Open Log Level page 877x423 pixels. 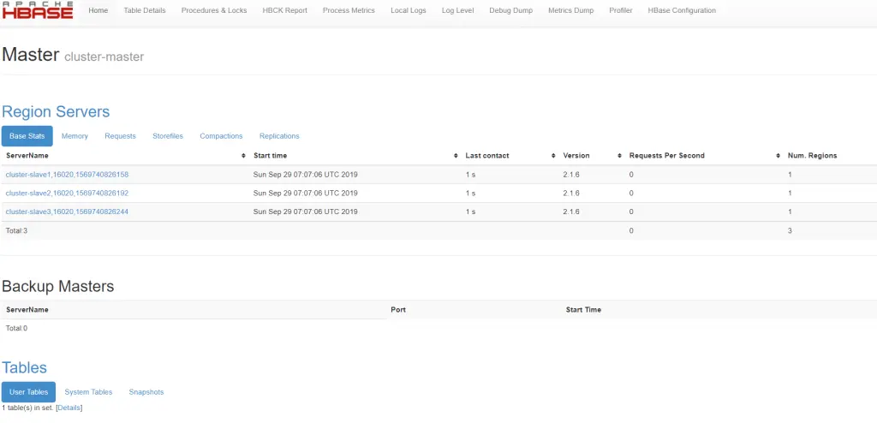click(x=457, y=10)
